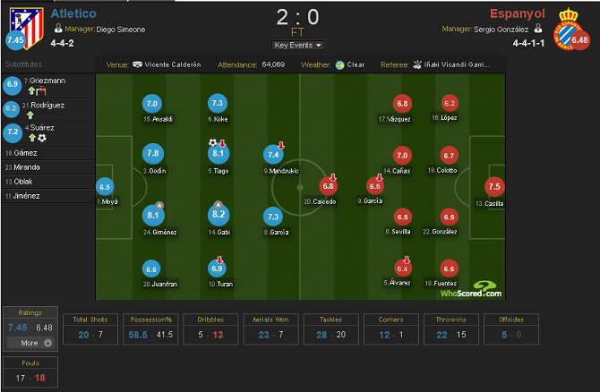Select the Fouls stat box
600x392 pixels.
pyautogui.click(x=30, y=371)
